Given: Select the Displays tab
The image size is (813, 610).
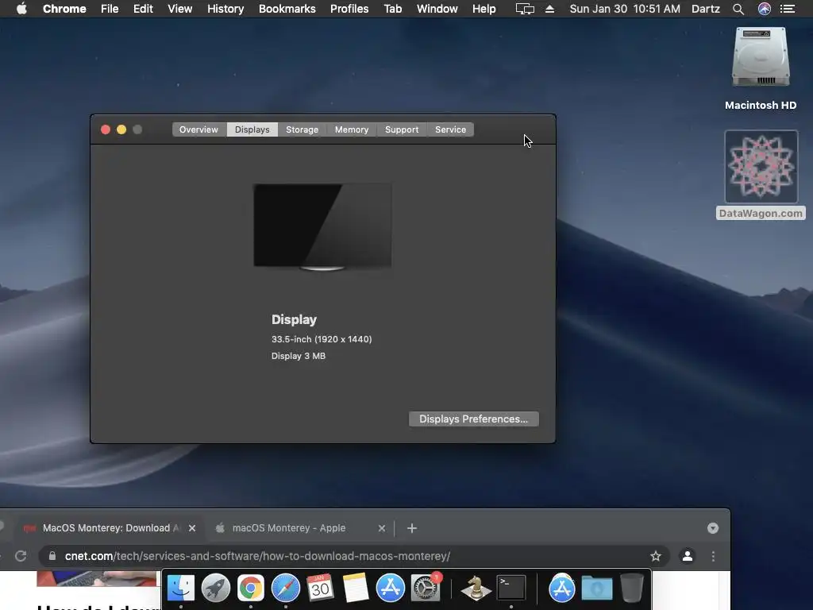Looking at the screenshot, I should point(252,129).
